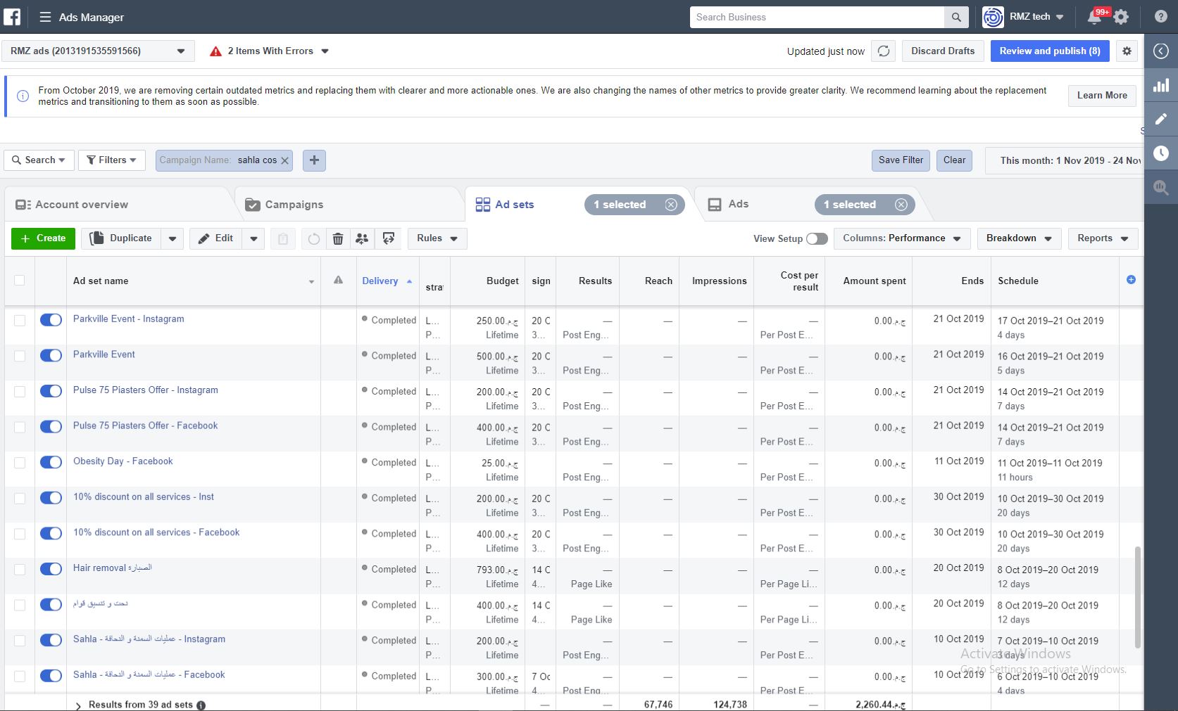The image size is (1178, 711).
Task: Open the hamburger menu beside Ads Manager
Action: coord(45,17)
